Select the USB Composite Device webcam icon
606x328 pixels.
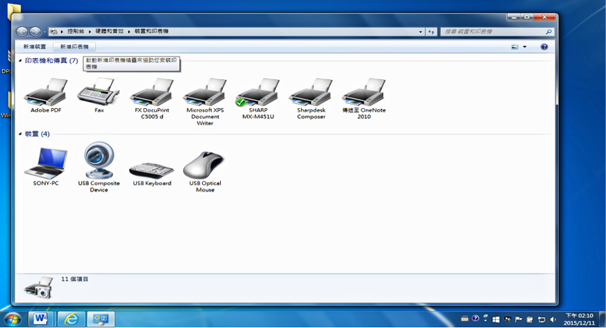[x=99, y=167]
